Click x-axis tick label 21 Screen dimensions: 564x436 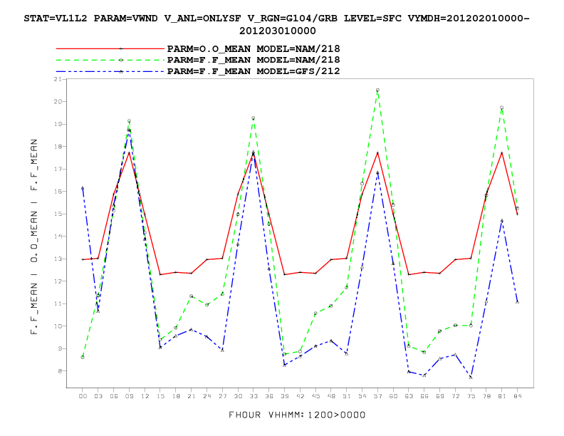point(192,396)
